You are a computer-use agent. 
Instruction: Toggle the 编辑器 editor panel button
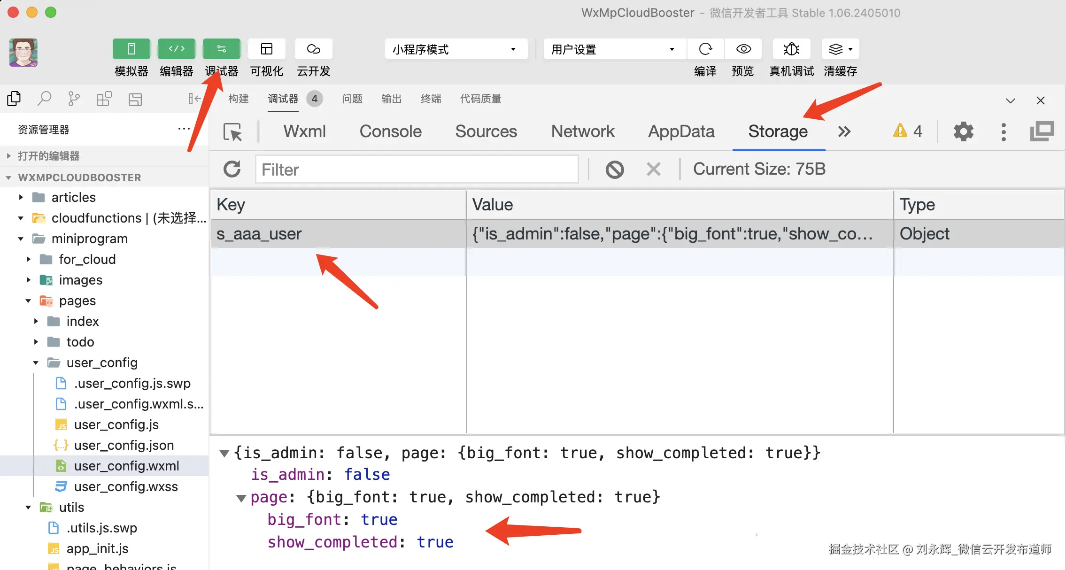pos(176,49)
